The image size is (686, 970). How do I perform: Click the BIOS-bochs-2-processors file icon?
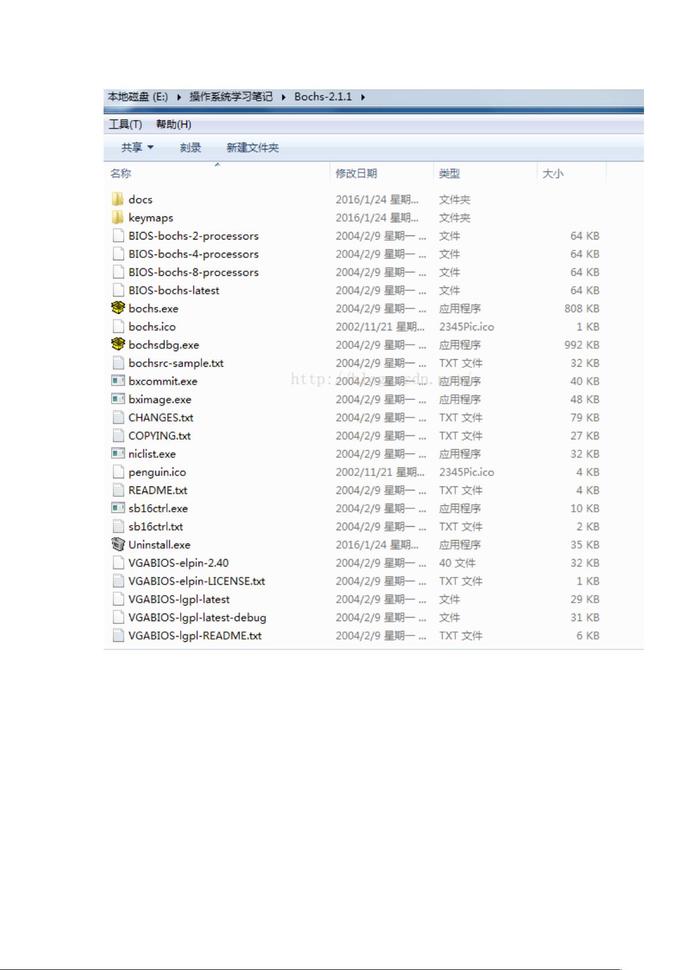pyautogui.click(x=119, y=235)
